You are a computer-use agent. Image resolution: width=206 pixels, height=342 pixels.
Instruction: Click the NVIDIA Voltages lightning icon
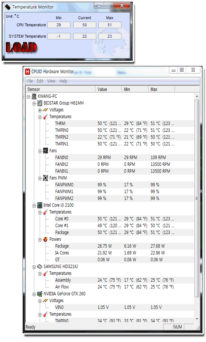(45, 300)
